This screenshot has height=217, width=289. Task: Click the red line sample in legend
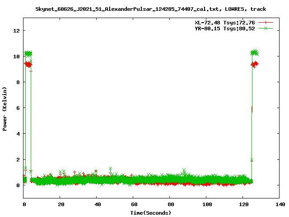(266, 23)
